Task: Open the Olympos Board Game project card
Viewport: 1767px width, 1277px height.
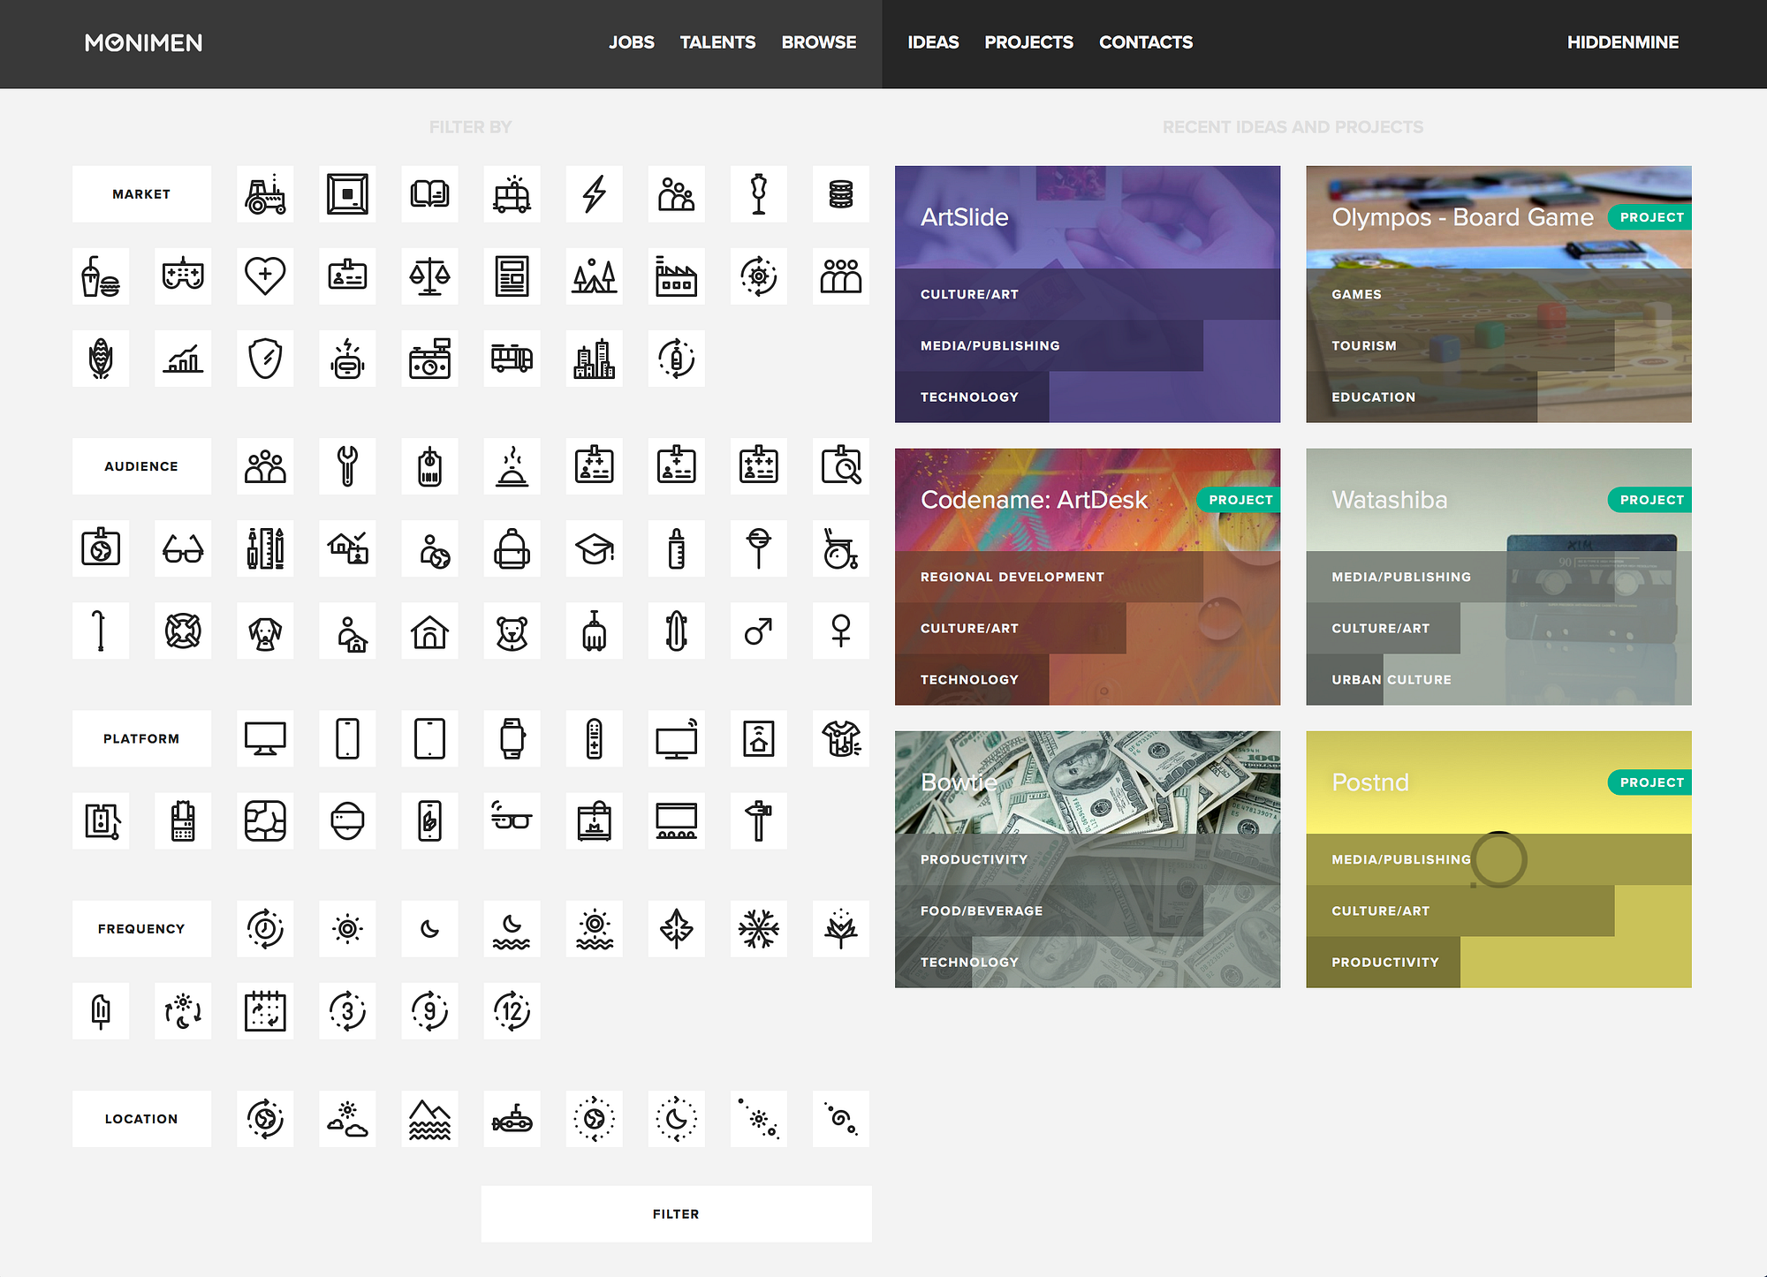Action: [1462, 218]
